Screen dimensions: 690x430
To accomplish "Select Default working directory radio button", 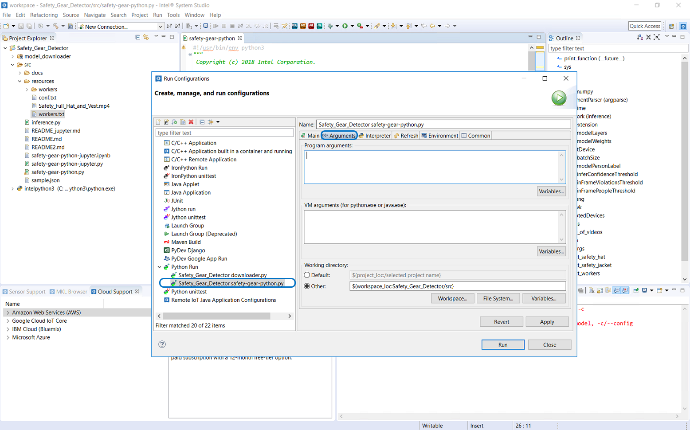I will tap(307, 275).
